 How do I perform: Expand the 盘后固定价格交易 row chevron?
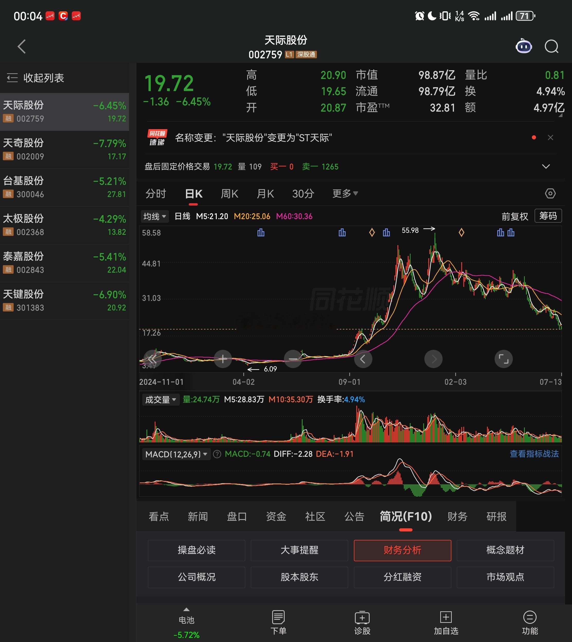[x=546, y=167]
